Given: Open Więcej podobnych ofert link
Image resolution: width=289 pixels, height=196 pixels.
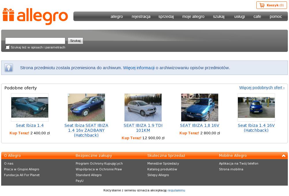Looking at the screenshot, I should 262,88.
